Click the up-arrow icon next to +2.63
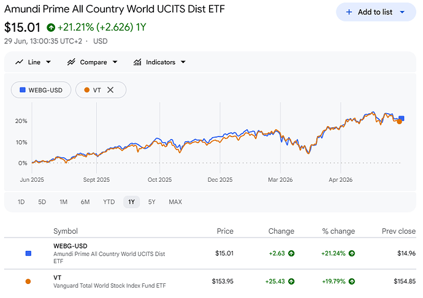Screen dimensions: 423x298 291,253
